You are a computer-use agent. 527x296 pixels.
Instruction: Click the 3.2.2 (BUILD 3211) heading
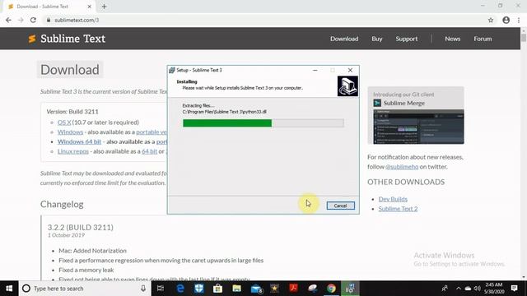(x=81, y=227)
